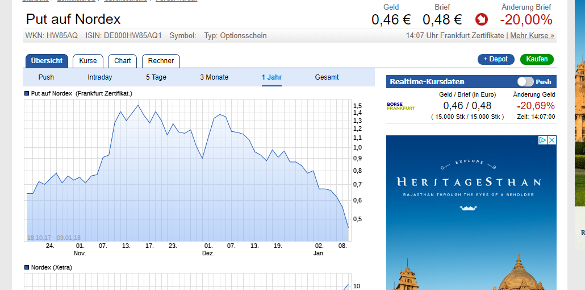585x290 pixels.
Task: Switch to the Übersicht tab
Action: (x=47, y=61)
